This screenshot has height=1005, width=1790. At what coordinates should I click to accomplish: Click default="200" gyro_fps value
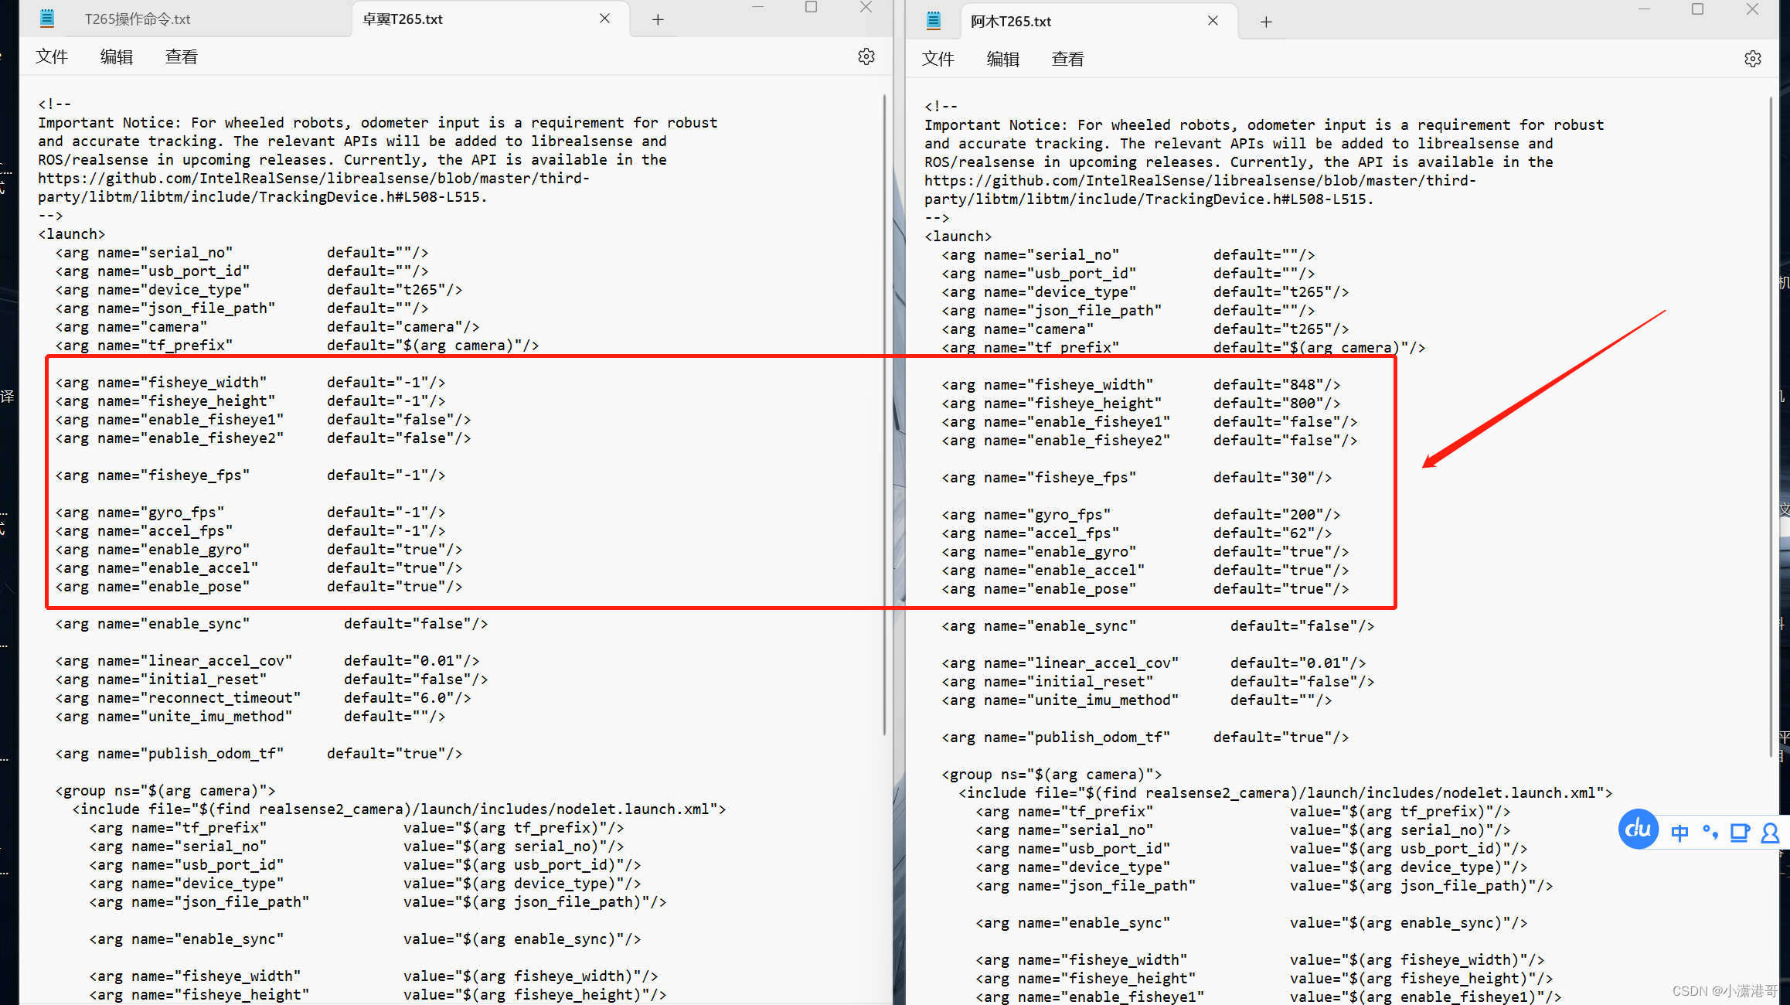[1277, 514]
